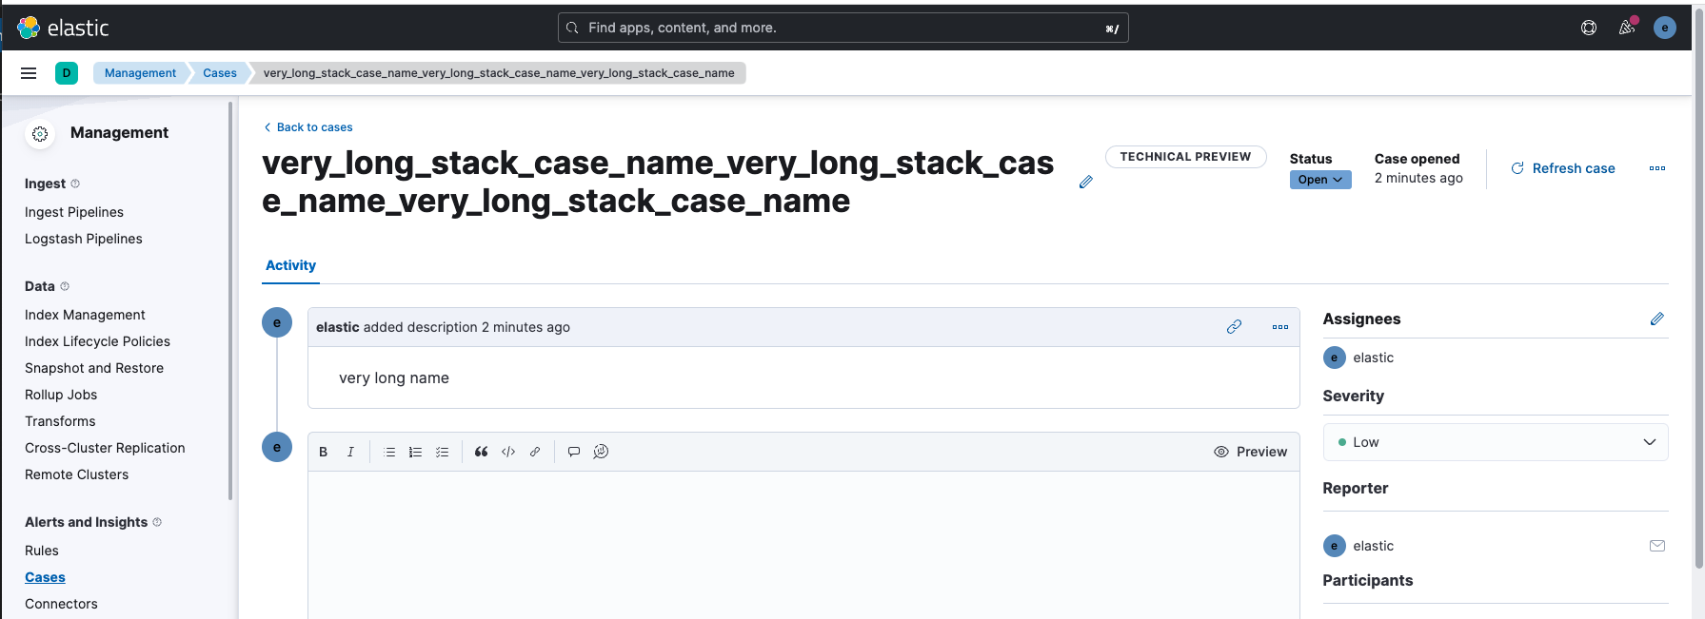Open the user avatar menu
The width and height of the screenshot is (1705, 619).
coord(1665,28)
